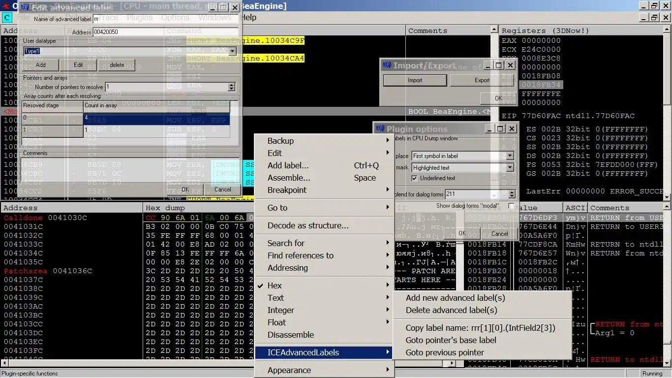Click the cyan C (CPU) toolbar icon
This screenshot has height=378, width=672.
coord(7,18)
